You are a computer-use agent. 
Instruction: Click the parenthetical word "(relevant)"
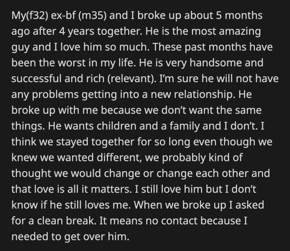131,79
